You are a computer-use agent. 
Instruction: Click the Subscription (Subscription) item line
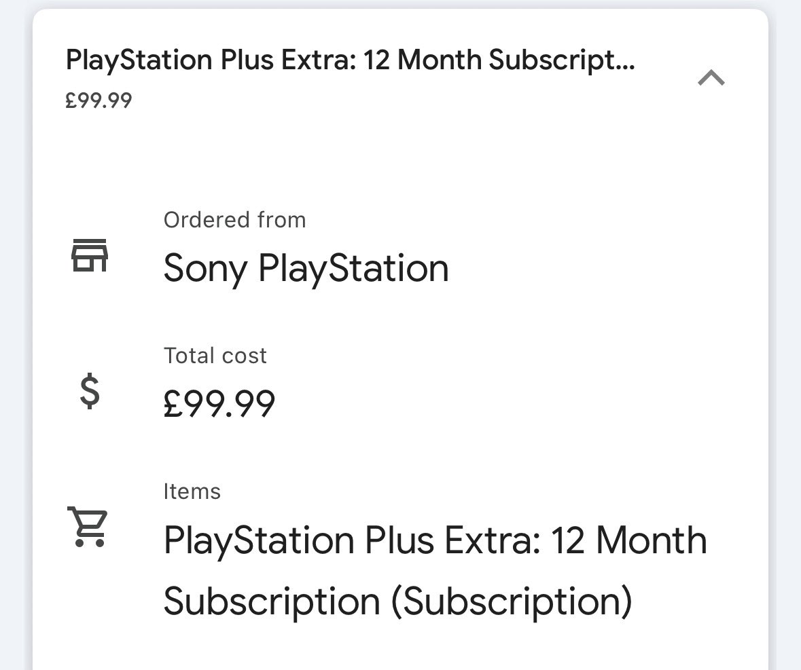[x=398, y=601]
